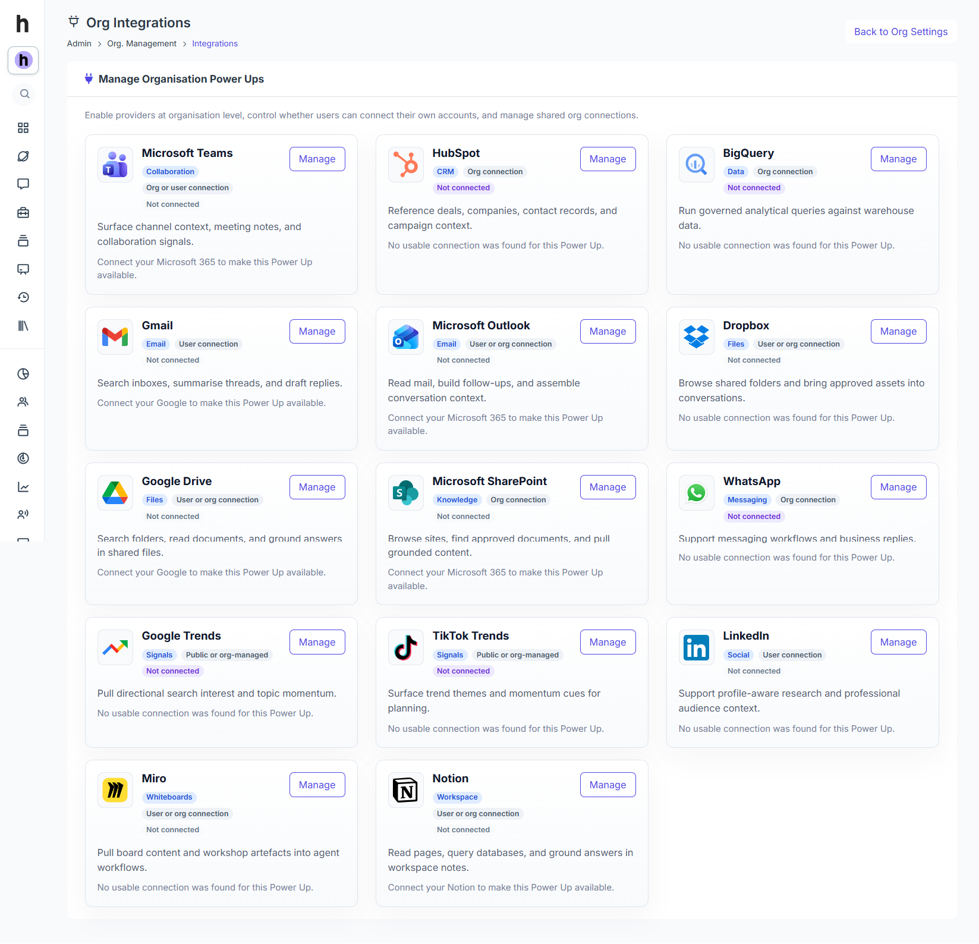The image size is (979, 944).
Task: Manage the LinkedIn integration
Action: pyautogui.click(x=899, y=642)
